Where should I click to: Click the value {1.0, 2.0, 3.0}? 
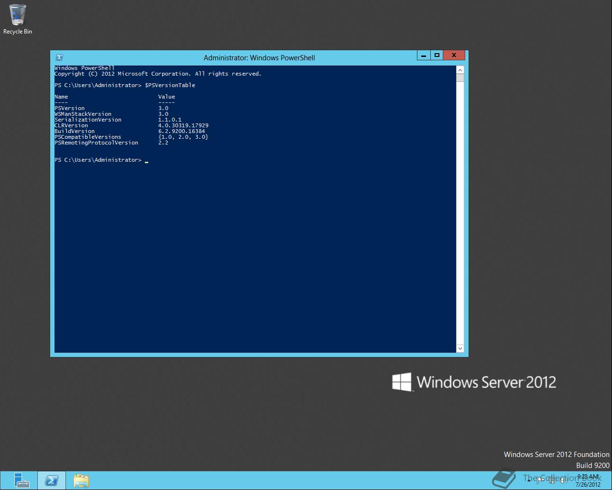pyautogui.click(x=183, y=137)
